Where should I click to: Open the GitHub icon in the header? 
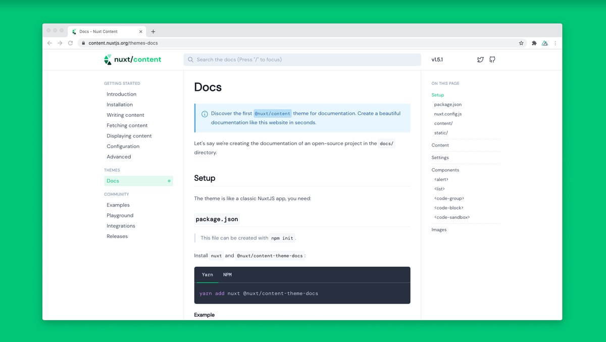pyautogui.click(x=492, y=60)
